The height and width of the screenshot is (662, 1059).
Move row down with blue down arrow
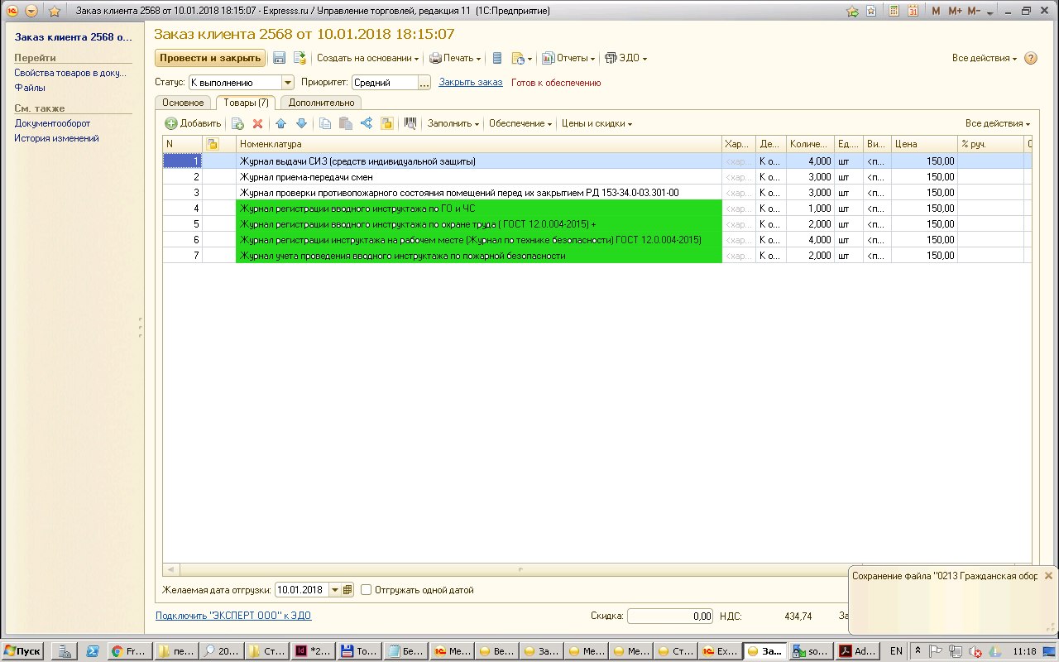click(301, 123)
